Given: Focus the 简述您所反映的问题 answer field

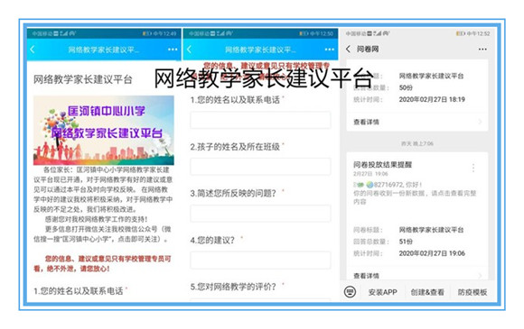Looking at the screenshot, I should click(260, 214).
